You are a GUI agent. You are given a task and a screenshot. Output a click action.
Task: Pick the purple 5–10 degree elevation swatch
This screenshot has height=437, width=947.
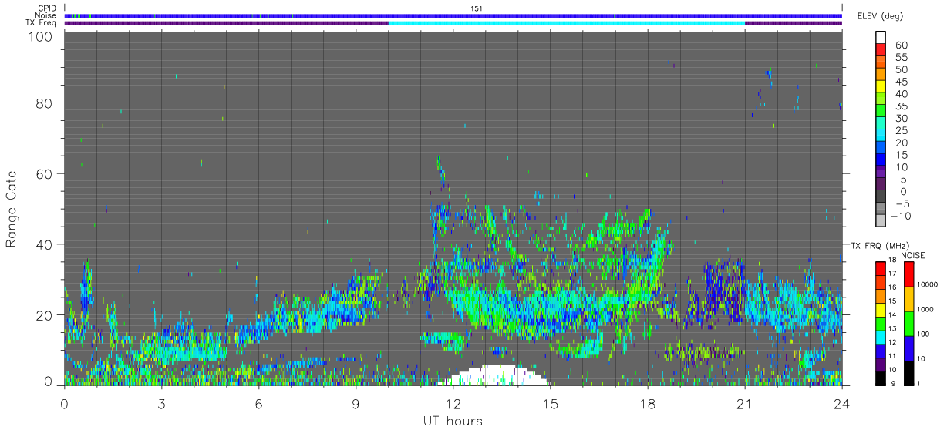(x=881, y=173)
